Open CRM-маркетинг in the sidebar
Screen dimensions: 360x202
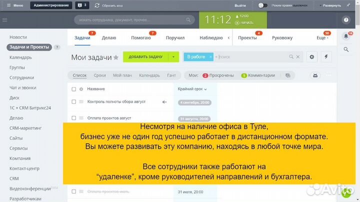click(x=25, y=128)
